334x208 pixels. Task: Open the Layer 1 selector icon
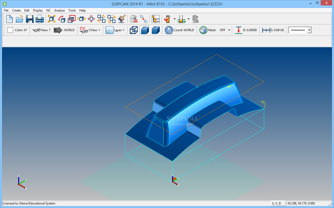tap(110, 30)
